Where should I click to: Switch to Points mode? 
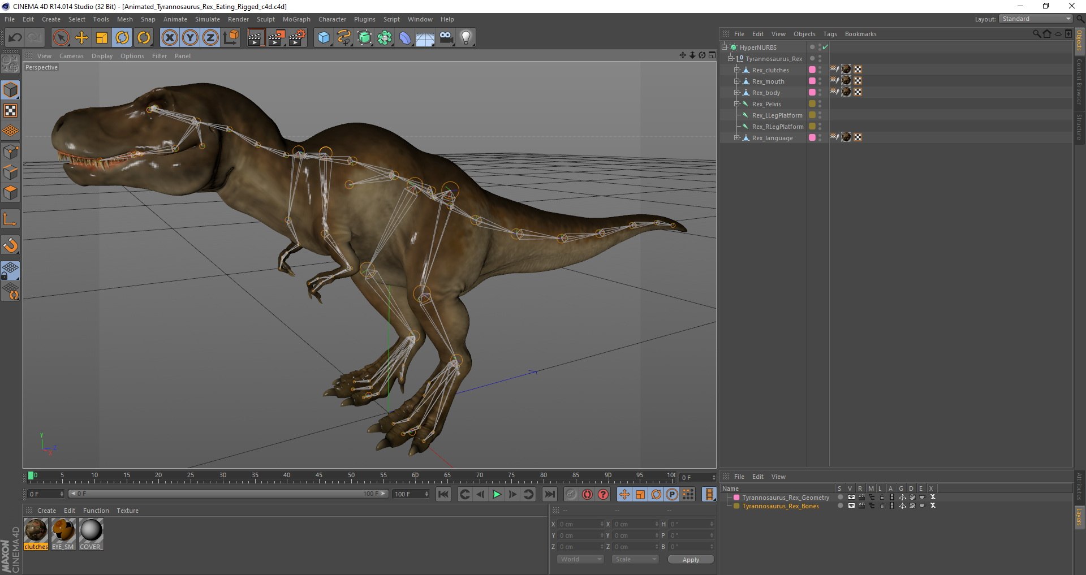tap(10, 152)
